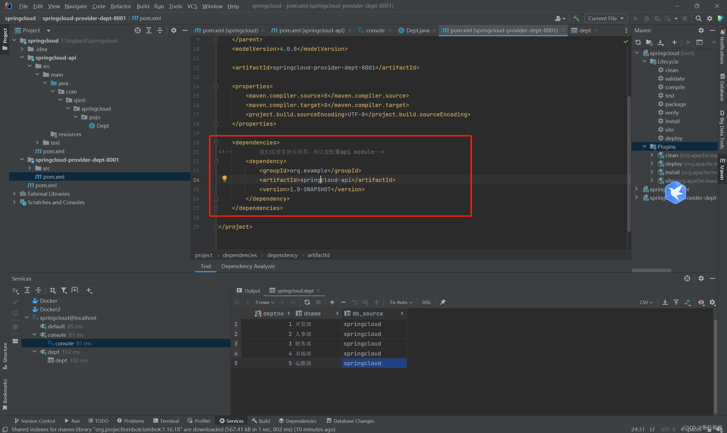Open the Tx: Auto transaction mode dropdown

401,302
